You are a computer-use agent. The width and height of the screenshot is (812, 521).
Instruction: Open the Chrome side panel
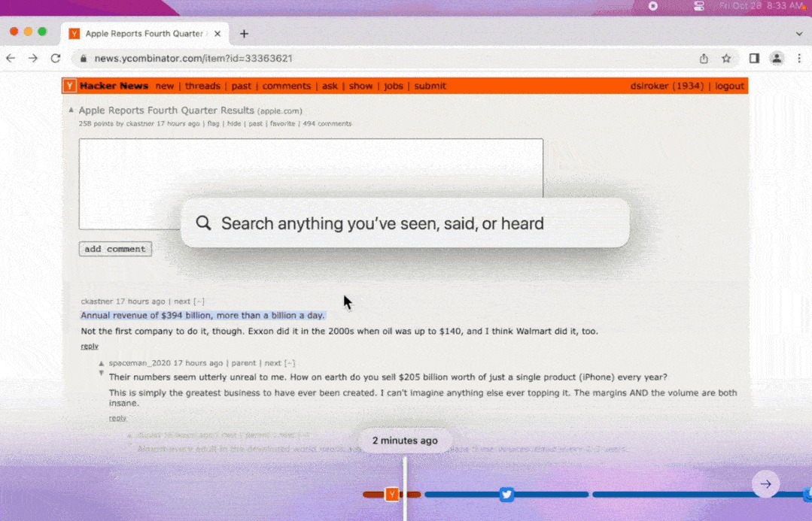[754, 59]
